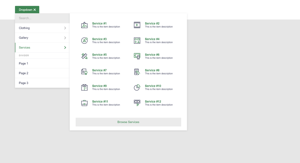Click the Browse Services button

(128, 122)
